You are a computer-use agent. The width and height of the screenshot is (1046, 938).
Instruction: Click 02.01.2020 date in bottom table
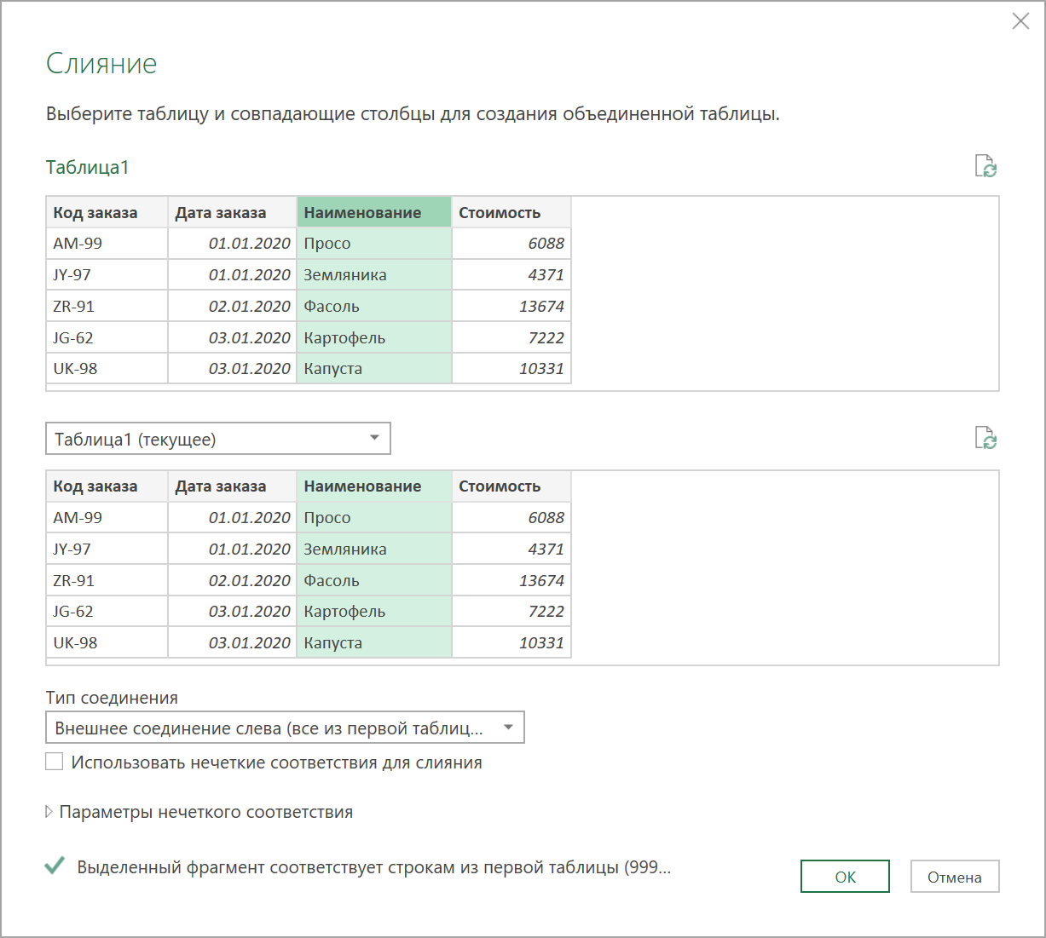(232, 580)
